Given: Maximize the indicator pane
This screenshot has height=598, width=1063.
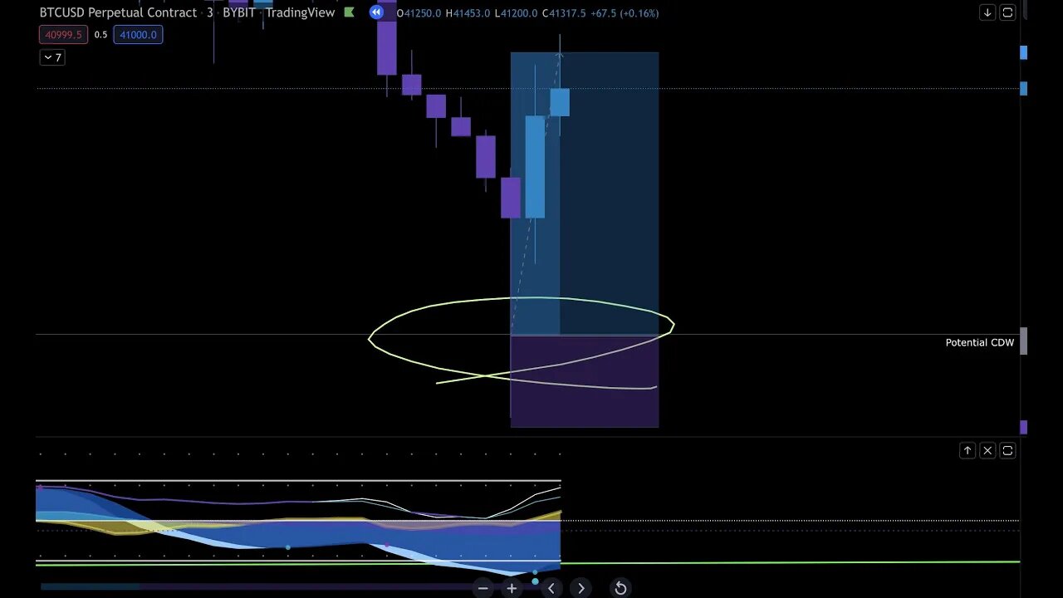Looking at the screenshot, I should pyautogui.click(x=1007, y=450).
